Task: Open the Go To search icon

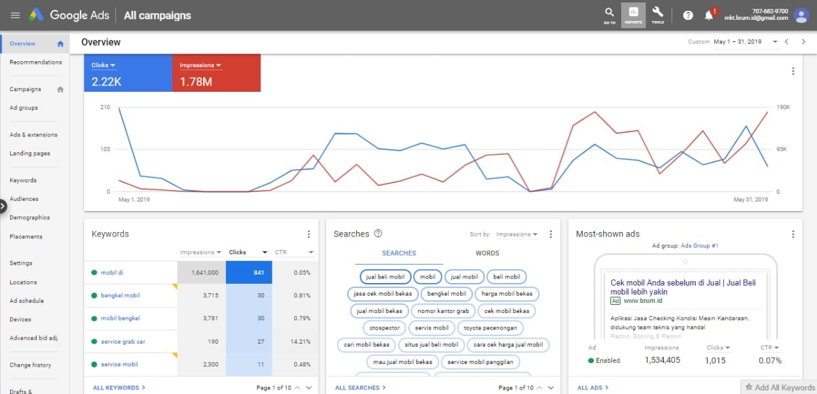Action: [x=610, y=15]
